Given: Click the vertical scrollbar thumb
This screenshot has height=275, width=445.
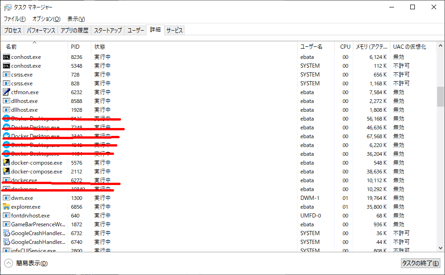Looking at the screenshot, I should pyautogui.click(x=441, y=96).
